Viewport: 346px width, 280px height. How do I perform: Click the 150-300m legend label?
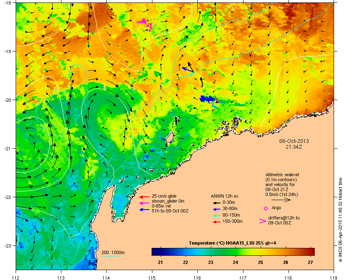232,221
